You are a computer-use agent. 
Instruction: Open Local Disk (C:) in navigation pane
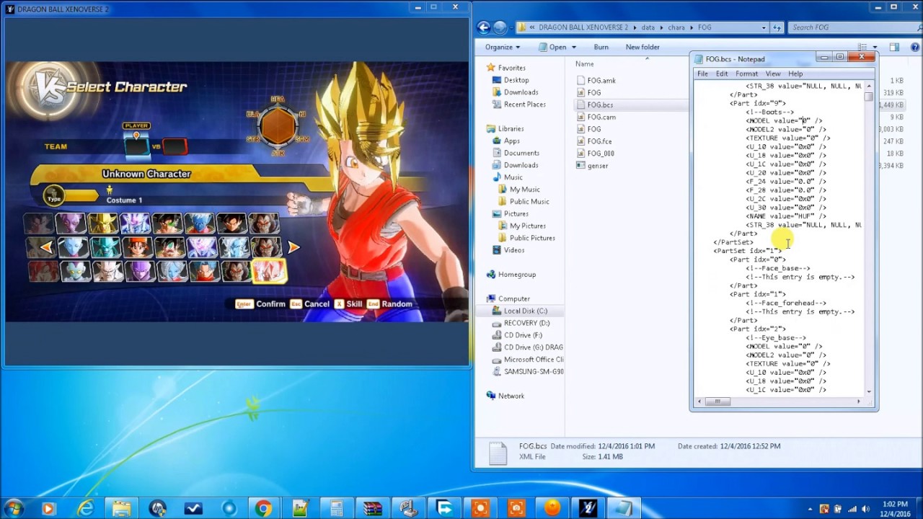click(x=525, y=311)
